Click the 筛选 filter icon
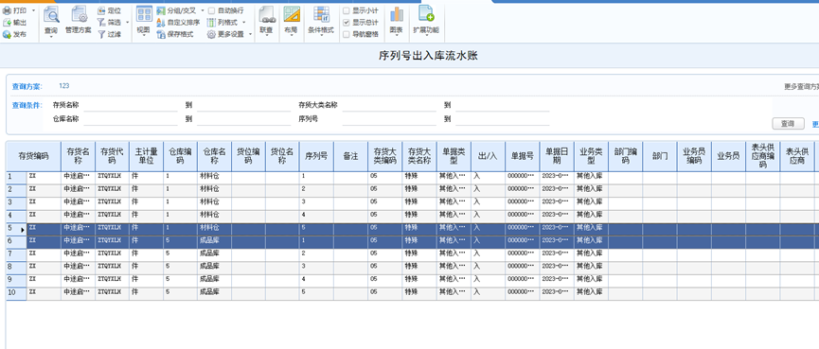 102,23
